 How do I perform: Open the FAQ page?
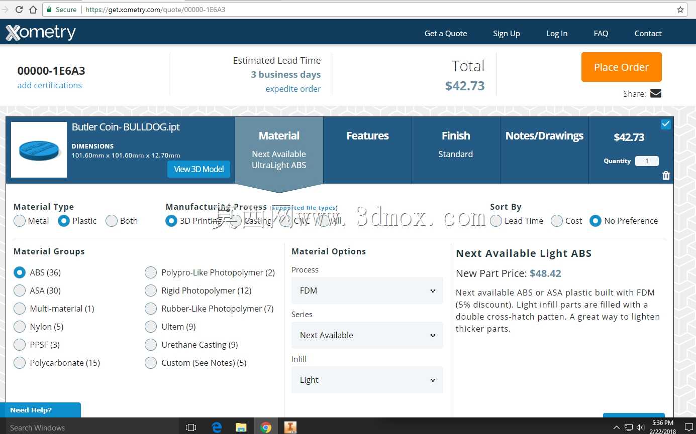click(x=601, y=34)
